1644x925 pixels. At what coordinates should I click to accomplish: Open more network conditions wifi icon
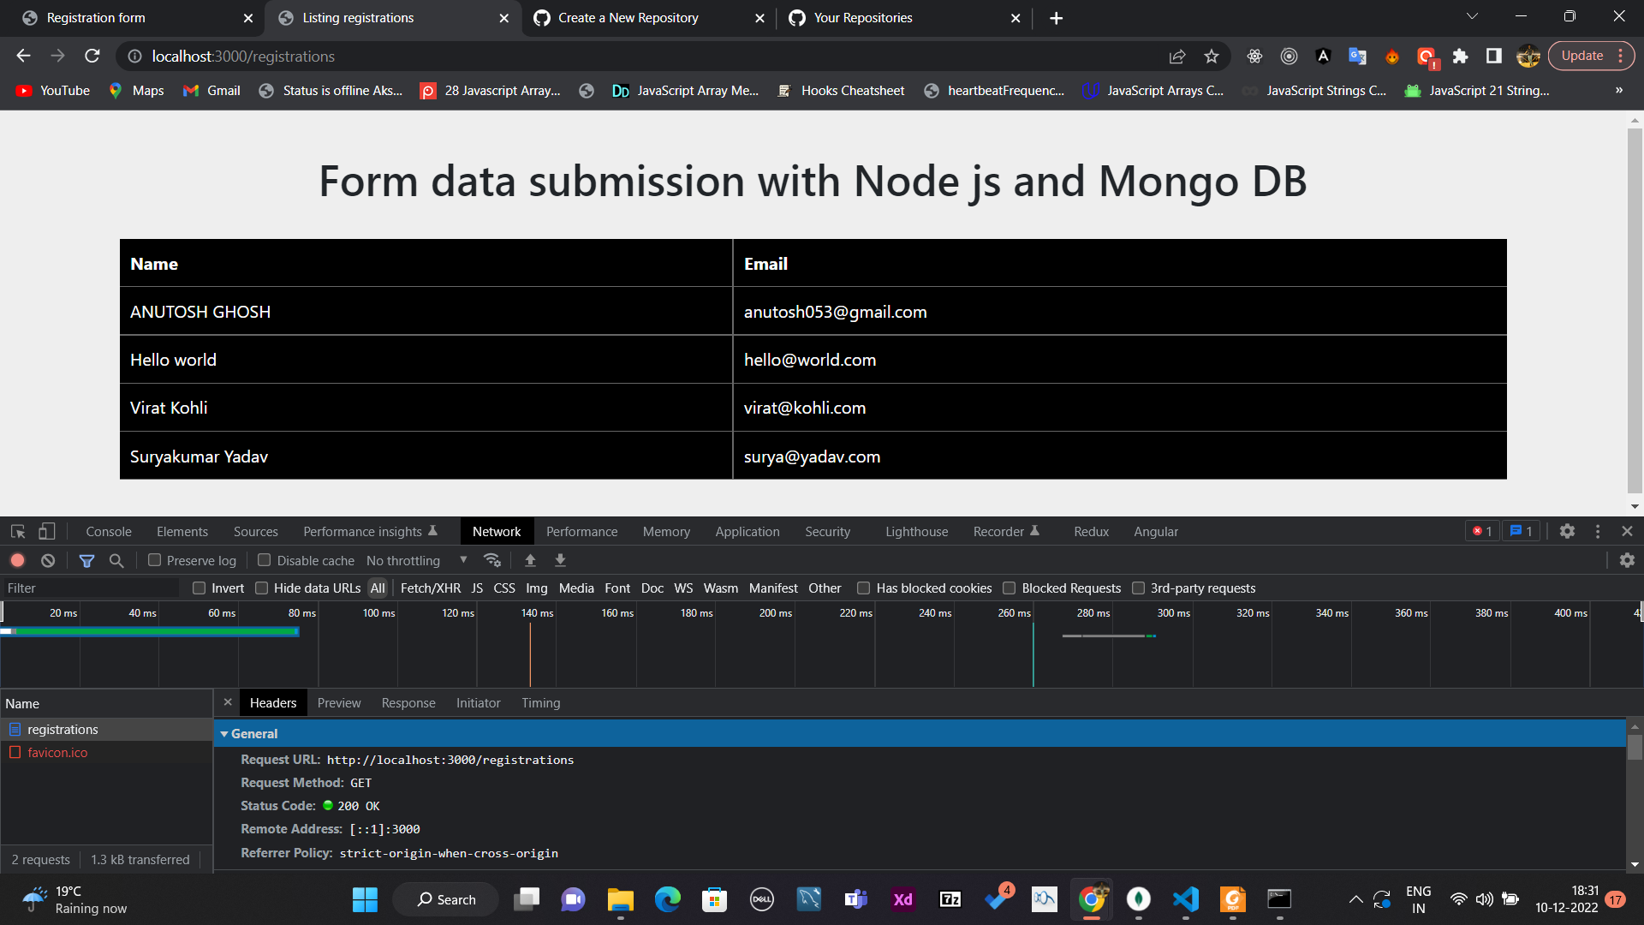pyautogui.click(x=492, y=560)
